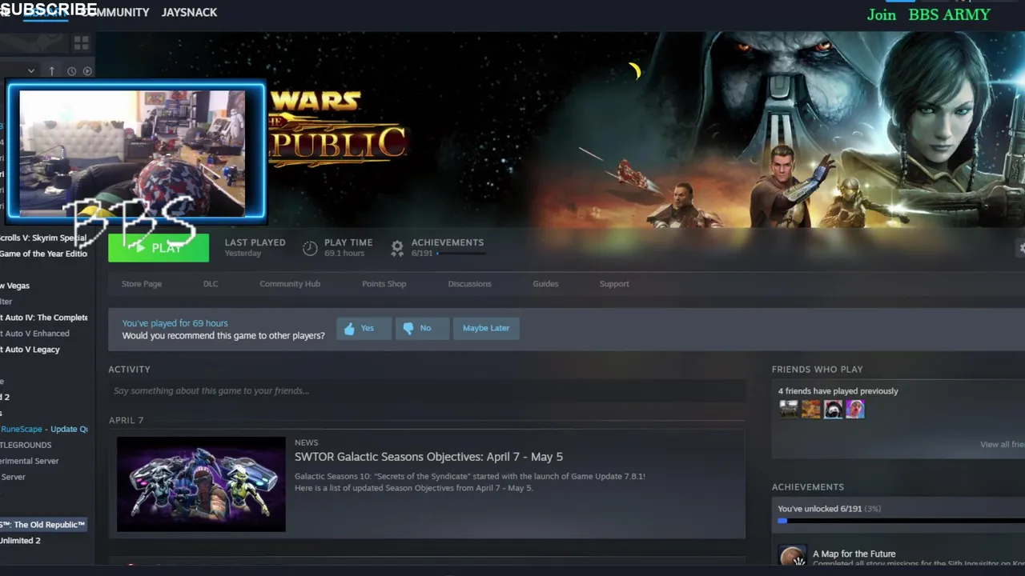Click '4 friends have played previously' text
This screenshot has width=1025, height=576.
(x=838, y=391)
